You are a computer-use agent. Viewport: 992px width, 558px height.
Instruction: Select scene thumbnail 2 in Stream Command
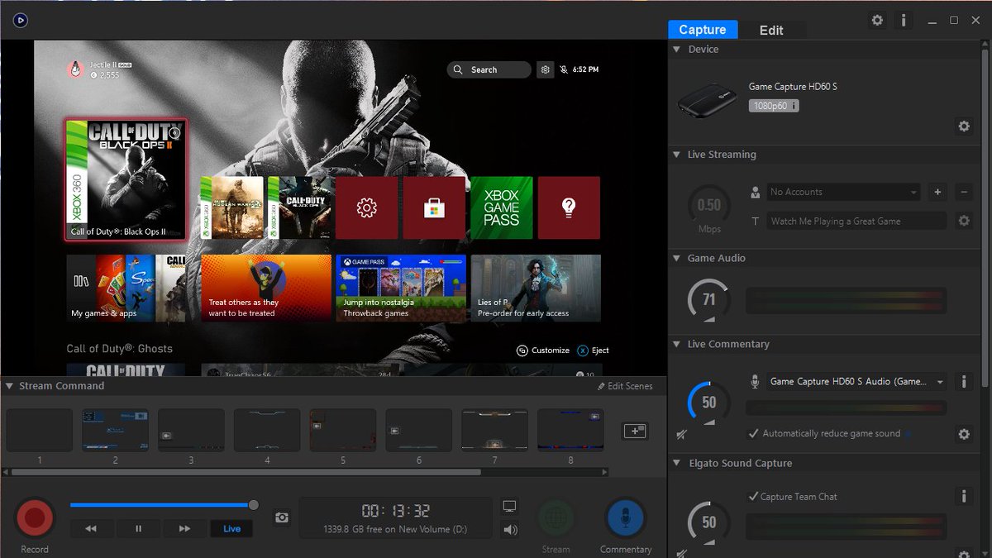point(115,430)
